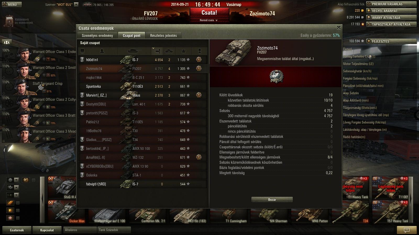Sort team list by medals column icon
The image size is (419, 235).
point(199,51)
